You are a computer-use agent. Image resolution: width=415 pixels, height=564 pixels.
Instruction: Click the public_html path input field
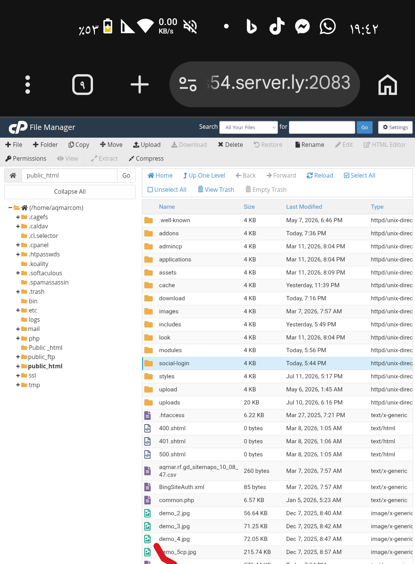pos(69,175)
